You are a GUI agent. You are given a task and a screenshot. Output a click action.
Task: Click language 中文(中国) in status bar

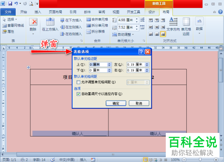pos(67,160)
